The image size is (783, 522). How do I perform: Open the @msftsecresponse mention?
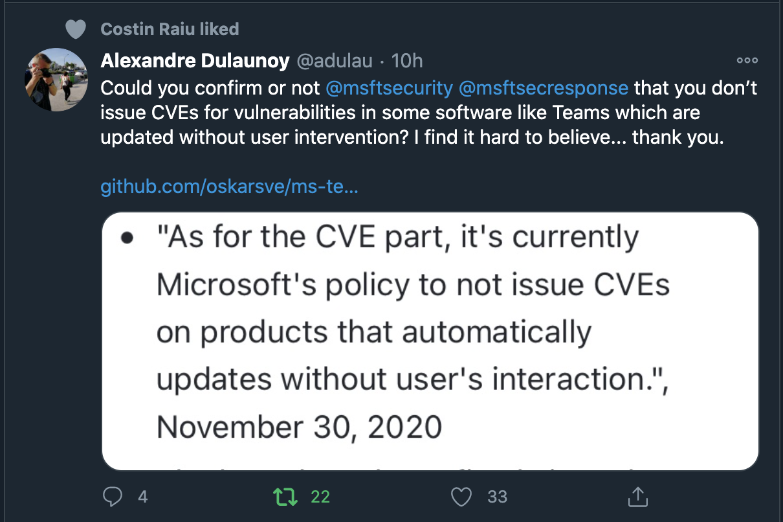point(543,87)
